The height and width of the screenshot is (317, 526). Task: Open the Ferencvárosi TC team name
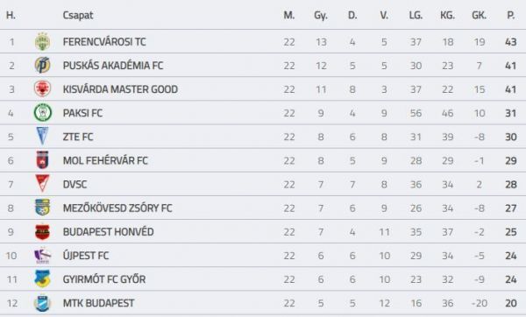104,42
